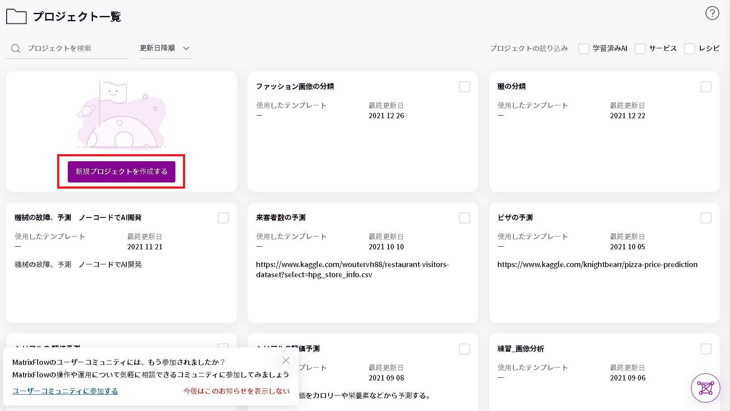Click the search magnifier icon
Image resolution: width=730 pixels, height=411 pixels.
pyautogui.click(x=16, y=48)
